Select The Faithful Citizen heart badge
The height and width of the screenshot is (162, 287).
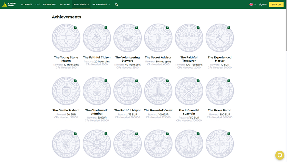click(x=97, y=38)
